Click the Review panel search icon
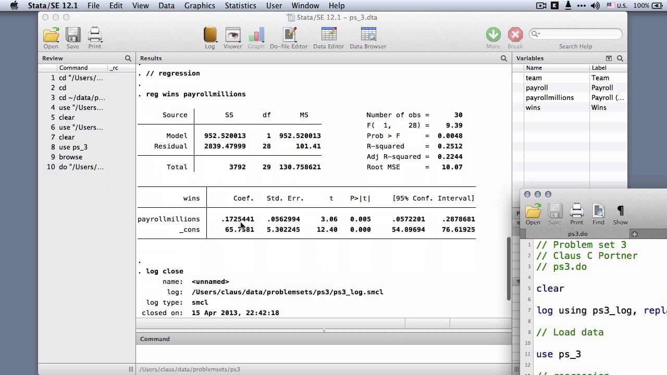 pyautogui.click(x=128, y=58)
